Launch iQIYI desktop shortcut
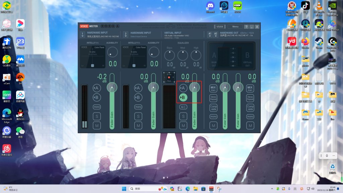 [7, 96]
